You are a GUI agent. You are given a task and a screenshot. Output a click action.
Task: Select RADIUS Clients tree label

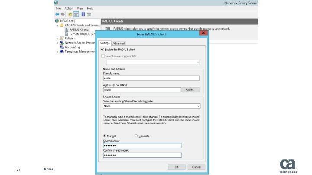point(79,29)
